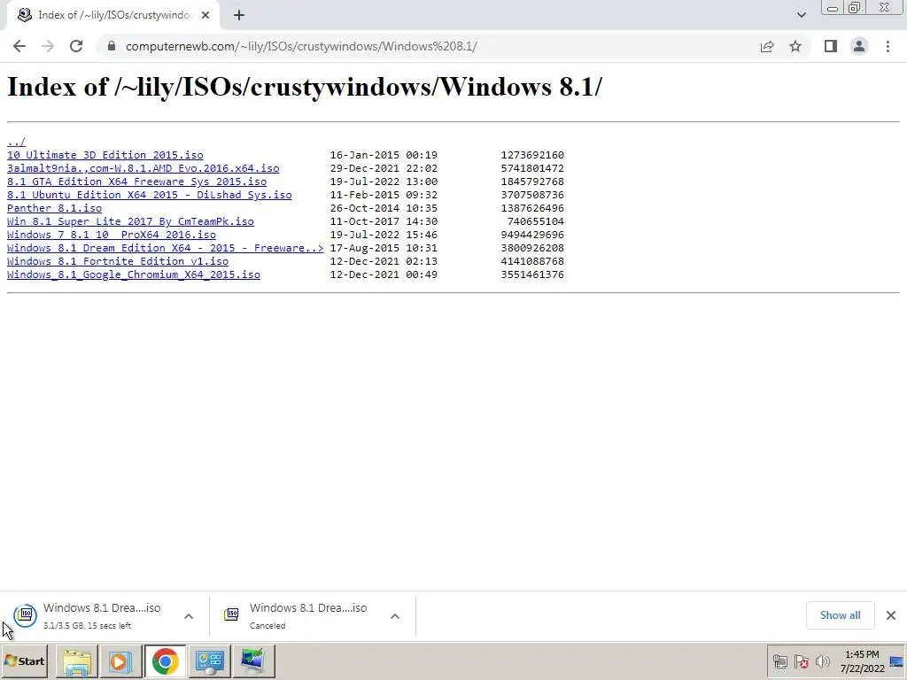Viewport: 907px width, 680px height.
Task: Click file size 4141088768
Action: pyautogui.click(x=532, y=261)
